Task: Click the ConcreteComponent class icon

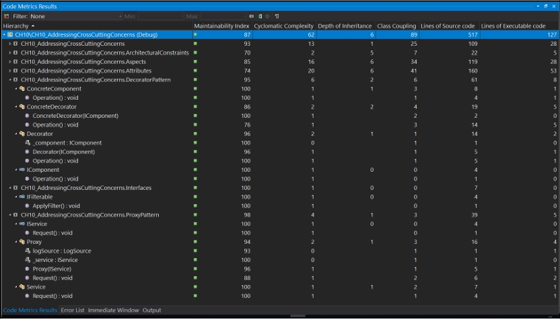Action: pos(22,89)
